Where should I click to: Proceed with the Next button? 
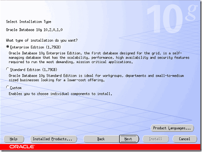click(129, 139)
